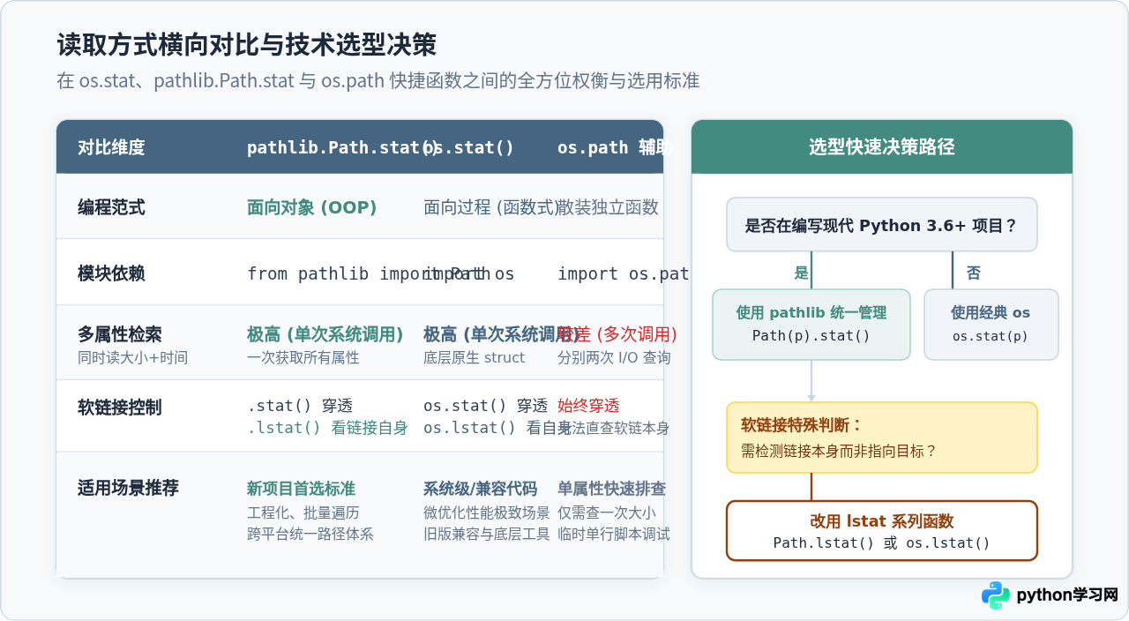The width and height of the screenshot is (1129, 621).
Task: Click the 底层原生 struct text
Action: (x=474, y=357)
